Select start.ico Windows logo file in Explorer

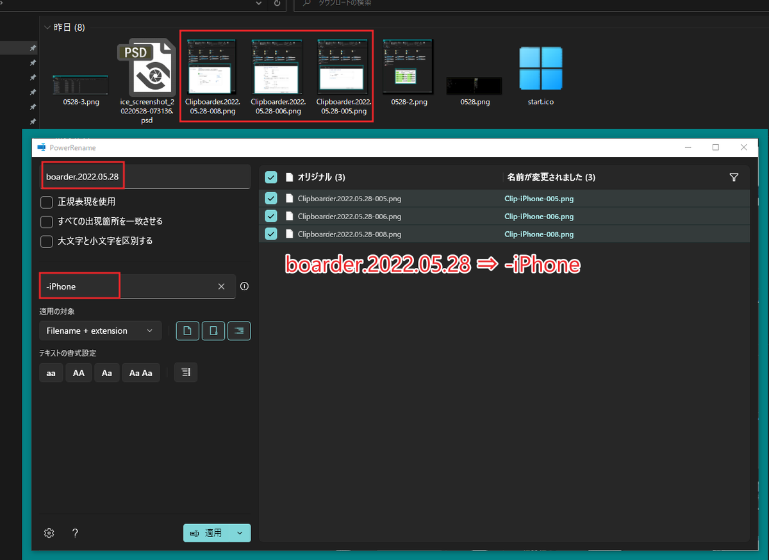coord(540,67)
